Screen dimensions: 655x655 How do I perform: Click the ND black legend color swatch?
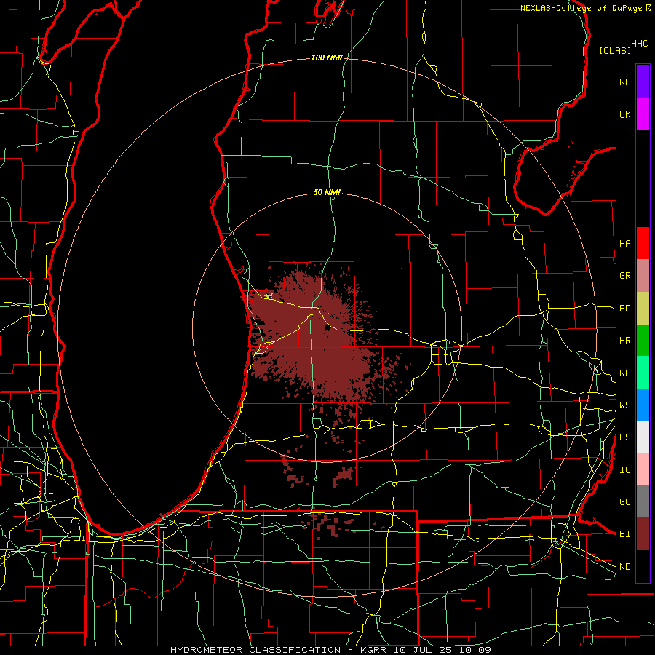click(643, 566)
